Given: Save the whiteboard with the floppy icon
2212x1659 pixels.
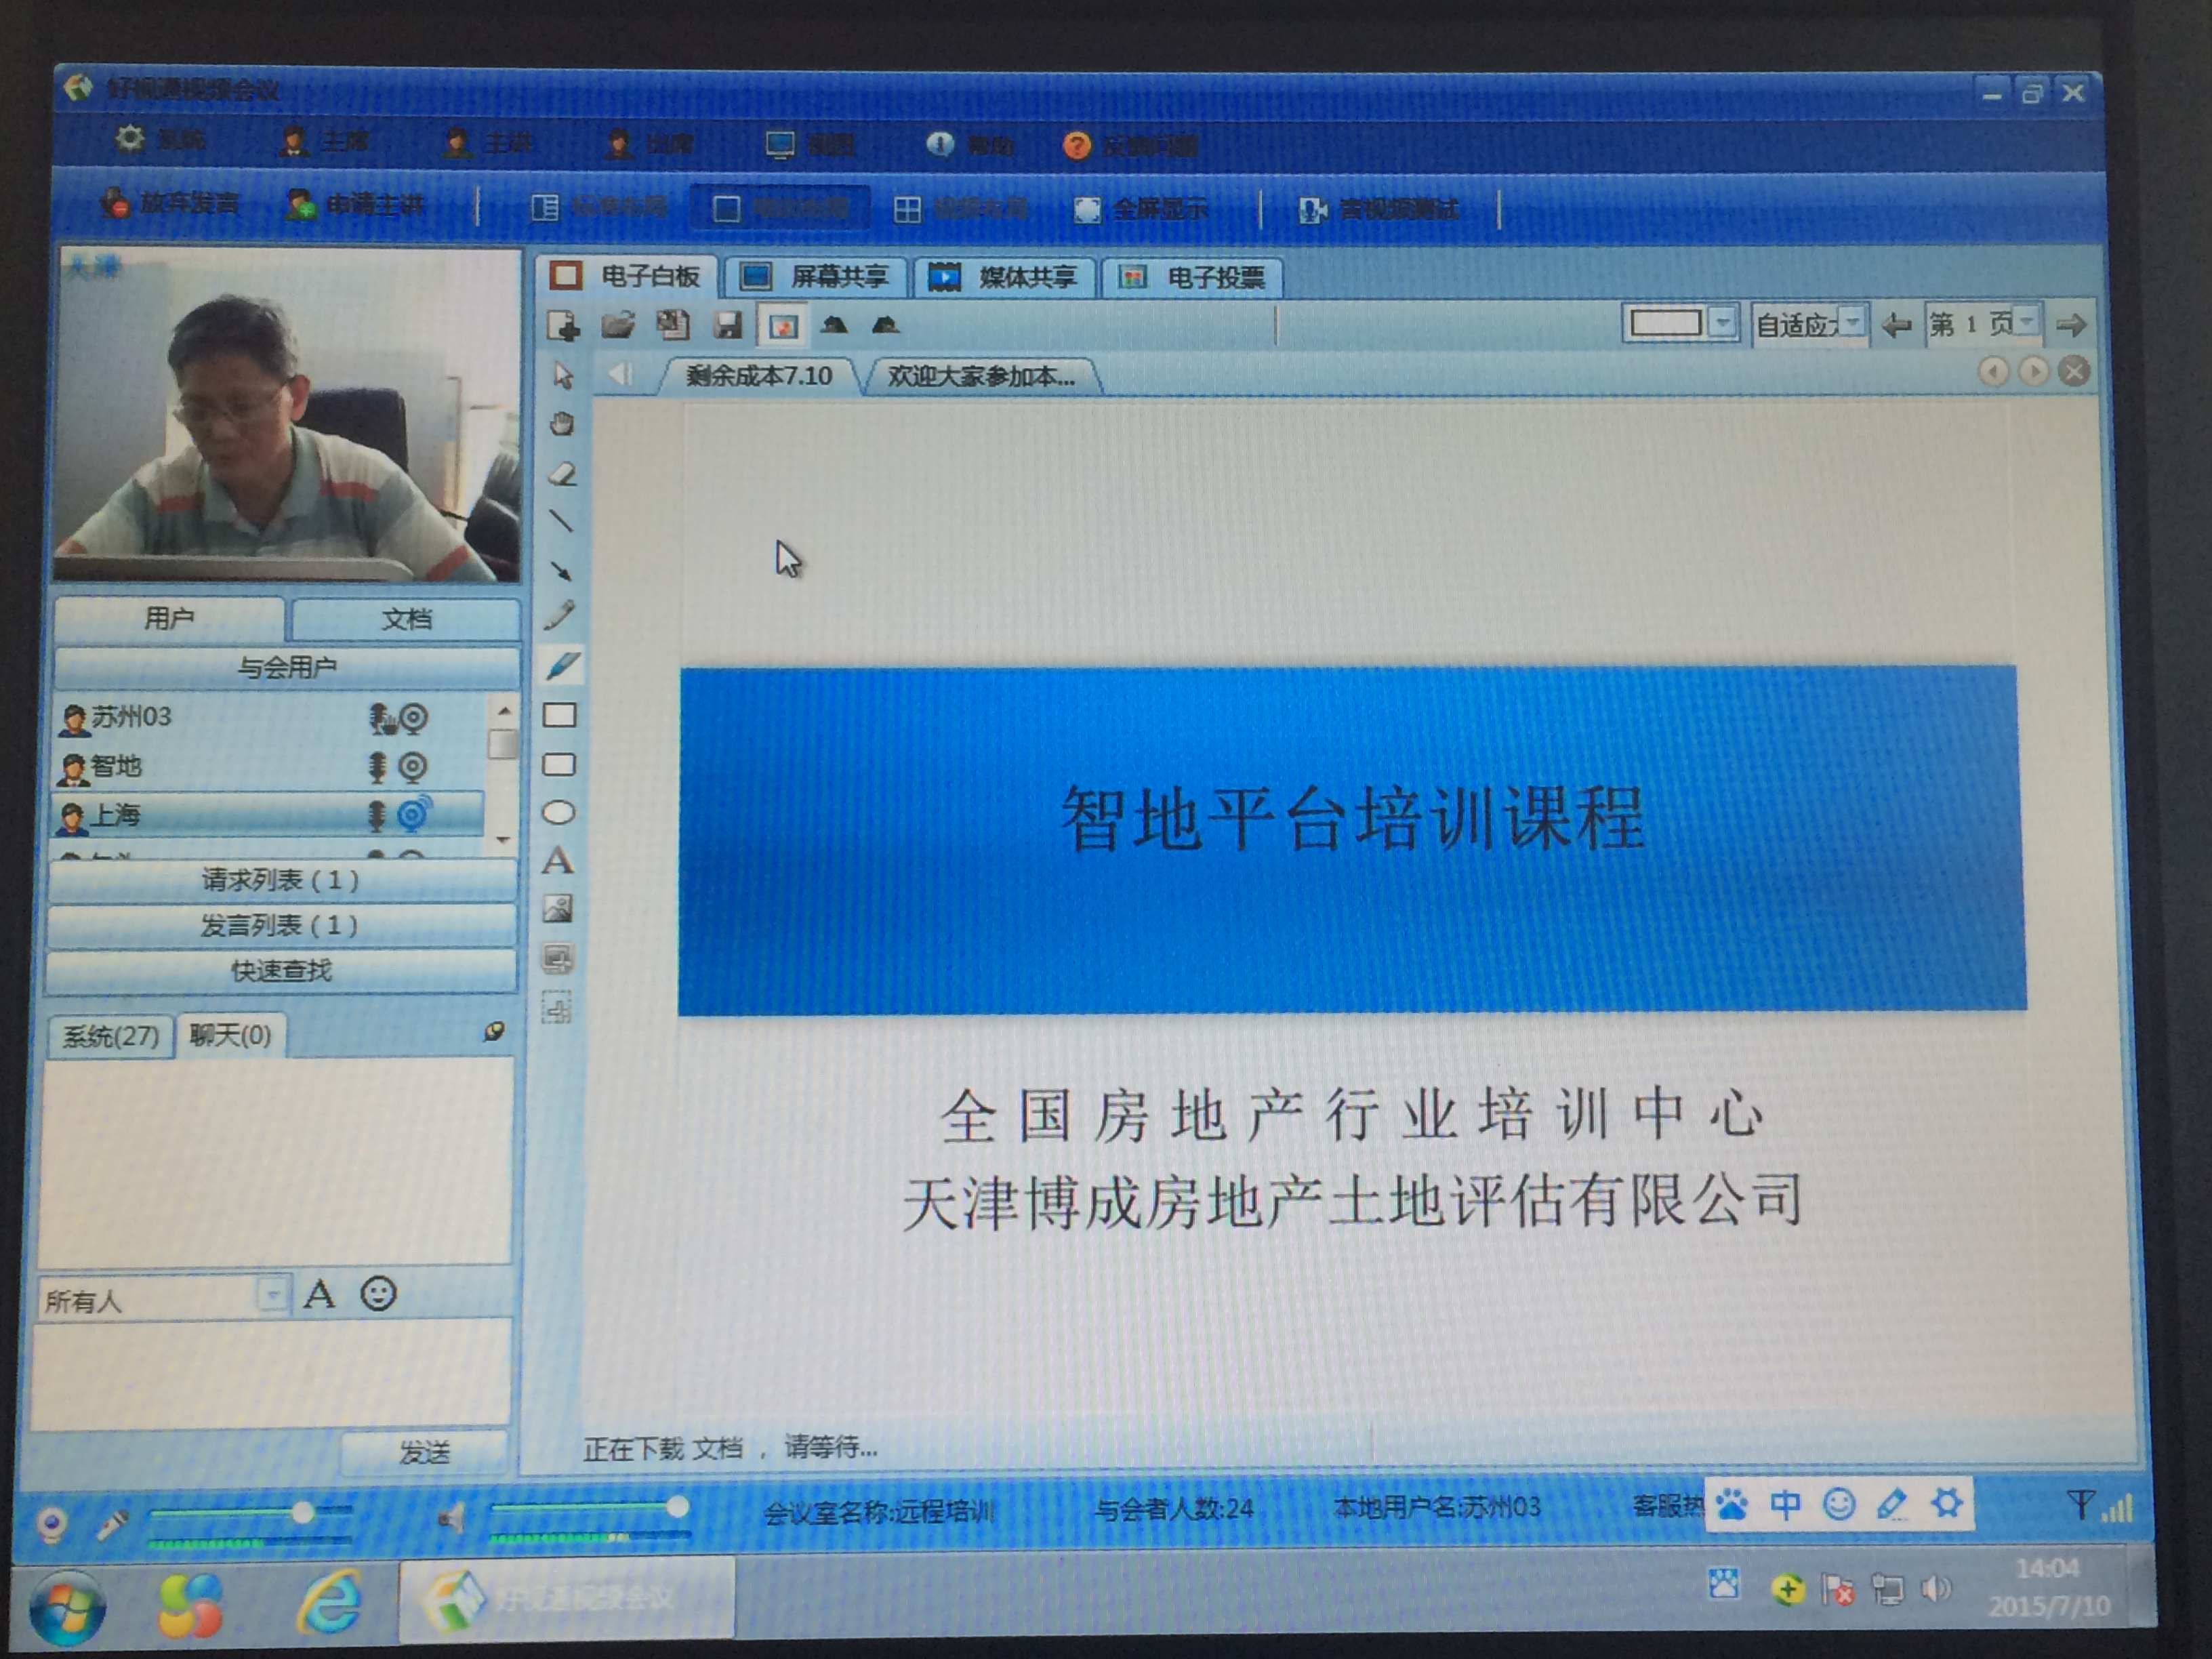Looking at the screenshot, I should pos(728,326).
